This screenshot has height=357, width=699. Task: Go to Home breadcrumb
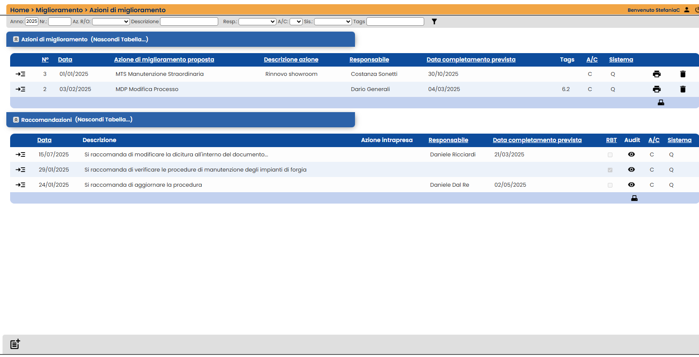click(19, 10)
